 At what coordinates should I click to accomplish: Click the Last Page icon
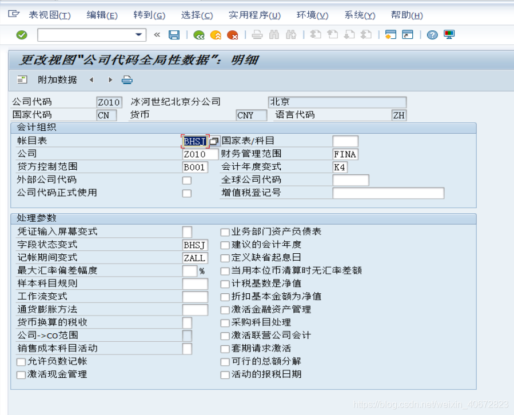(x=366, y=35)
